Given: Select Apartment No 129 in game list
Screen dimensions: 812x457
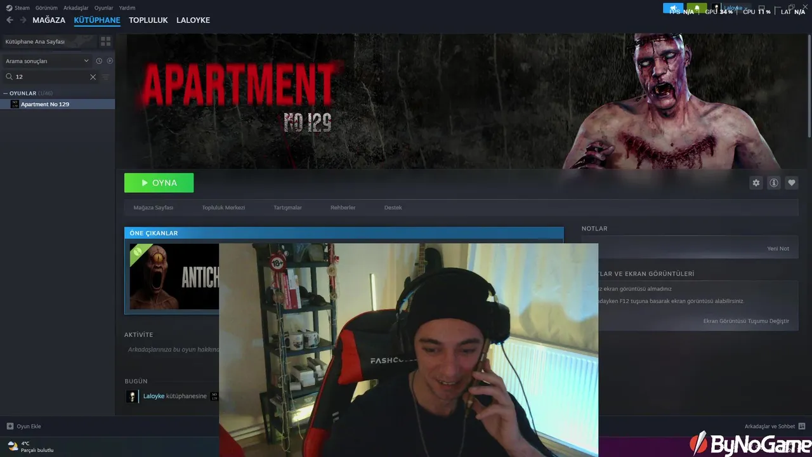Looking at the screenshot, I should (58, 104).
